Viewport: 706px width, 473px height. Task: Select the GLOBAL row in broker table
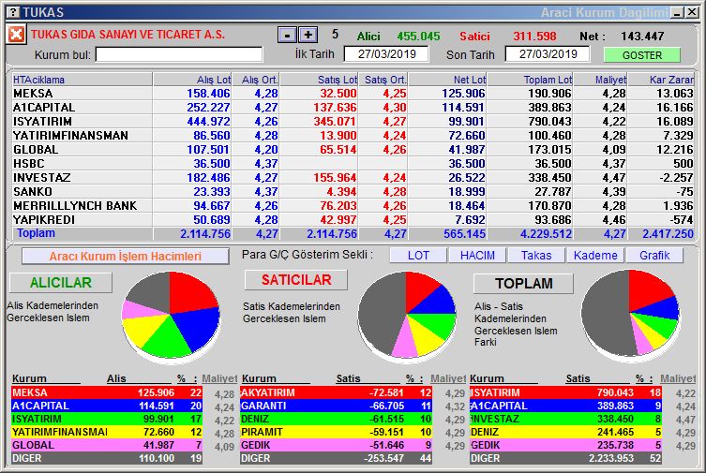(353, 149)
